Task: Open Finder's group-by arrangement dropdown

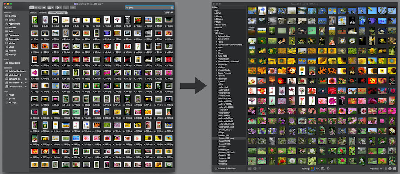Action: (x=50, y=8)
